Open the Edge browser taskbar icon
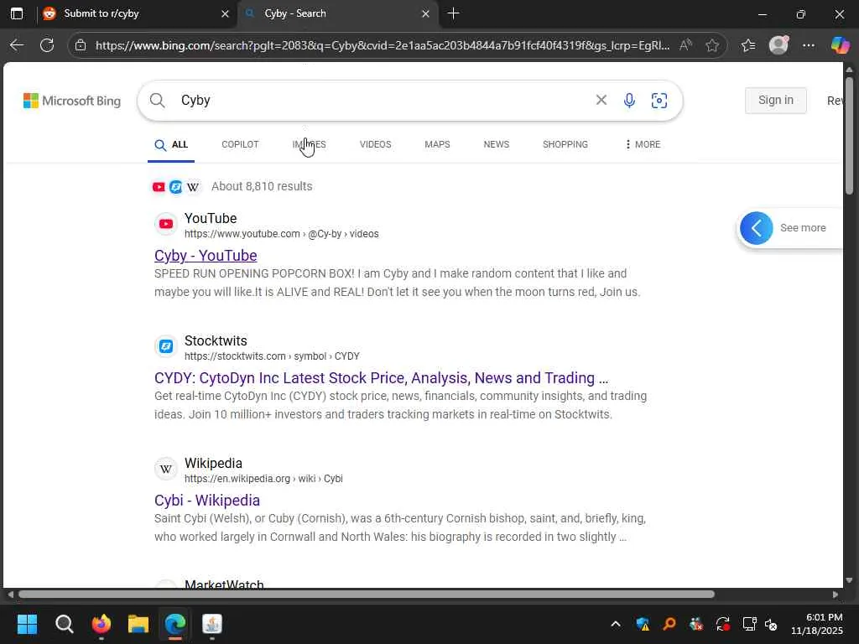Image resolution: width=859 pixels, height=644 pixels. [175, 624]
